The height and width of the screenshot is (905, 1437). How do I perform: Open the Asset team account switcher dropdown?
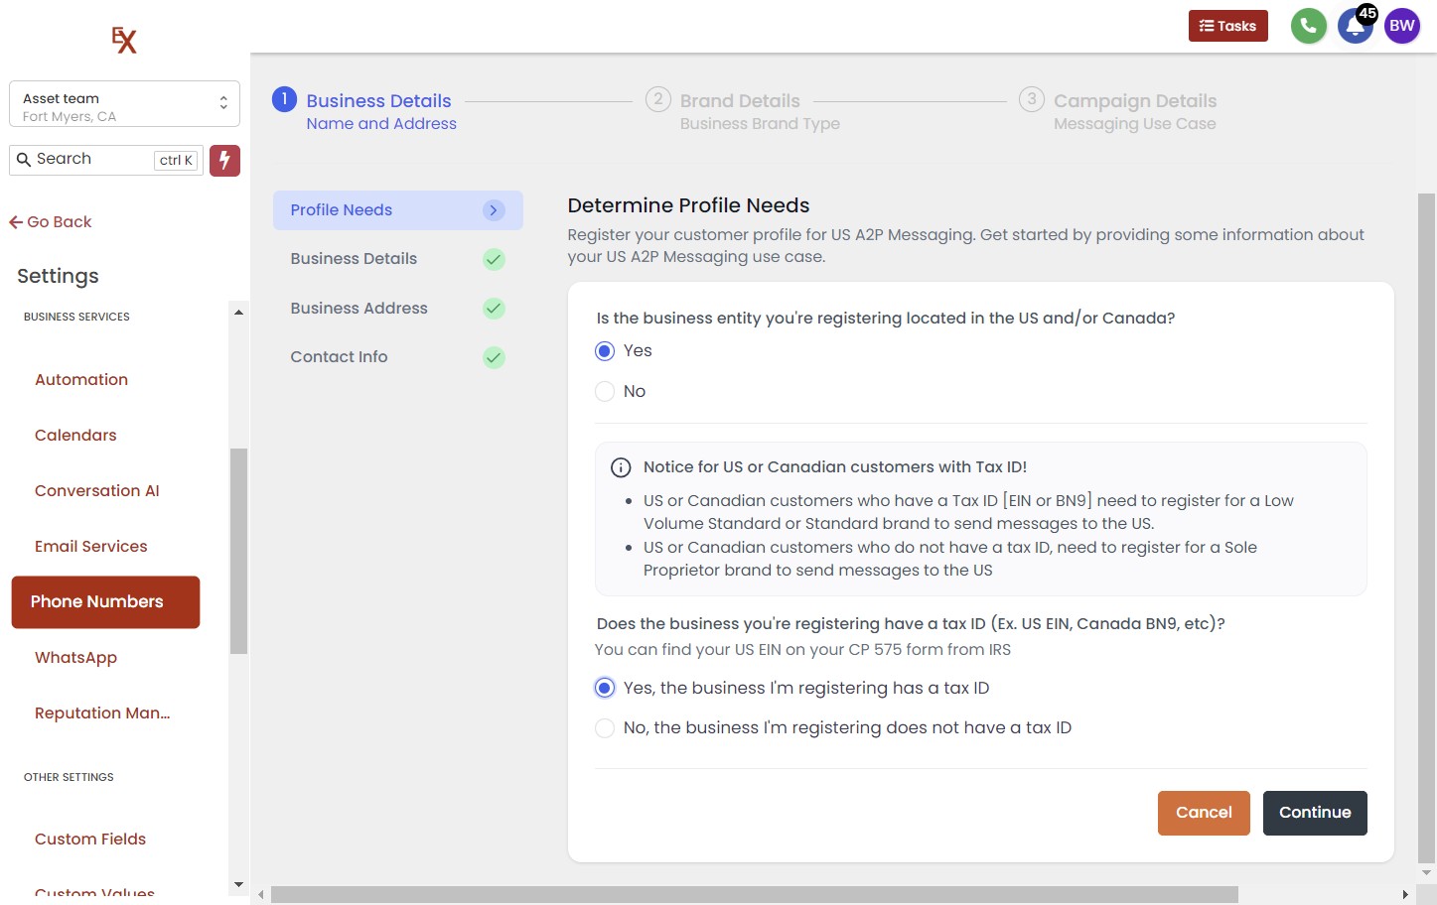pos(124,104)
